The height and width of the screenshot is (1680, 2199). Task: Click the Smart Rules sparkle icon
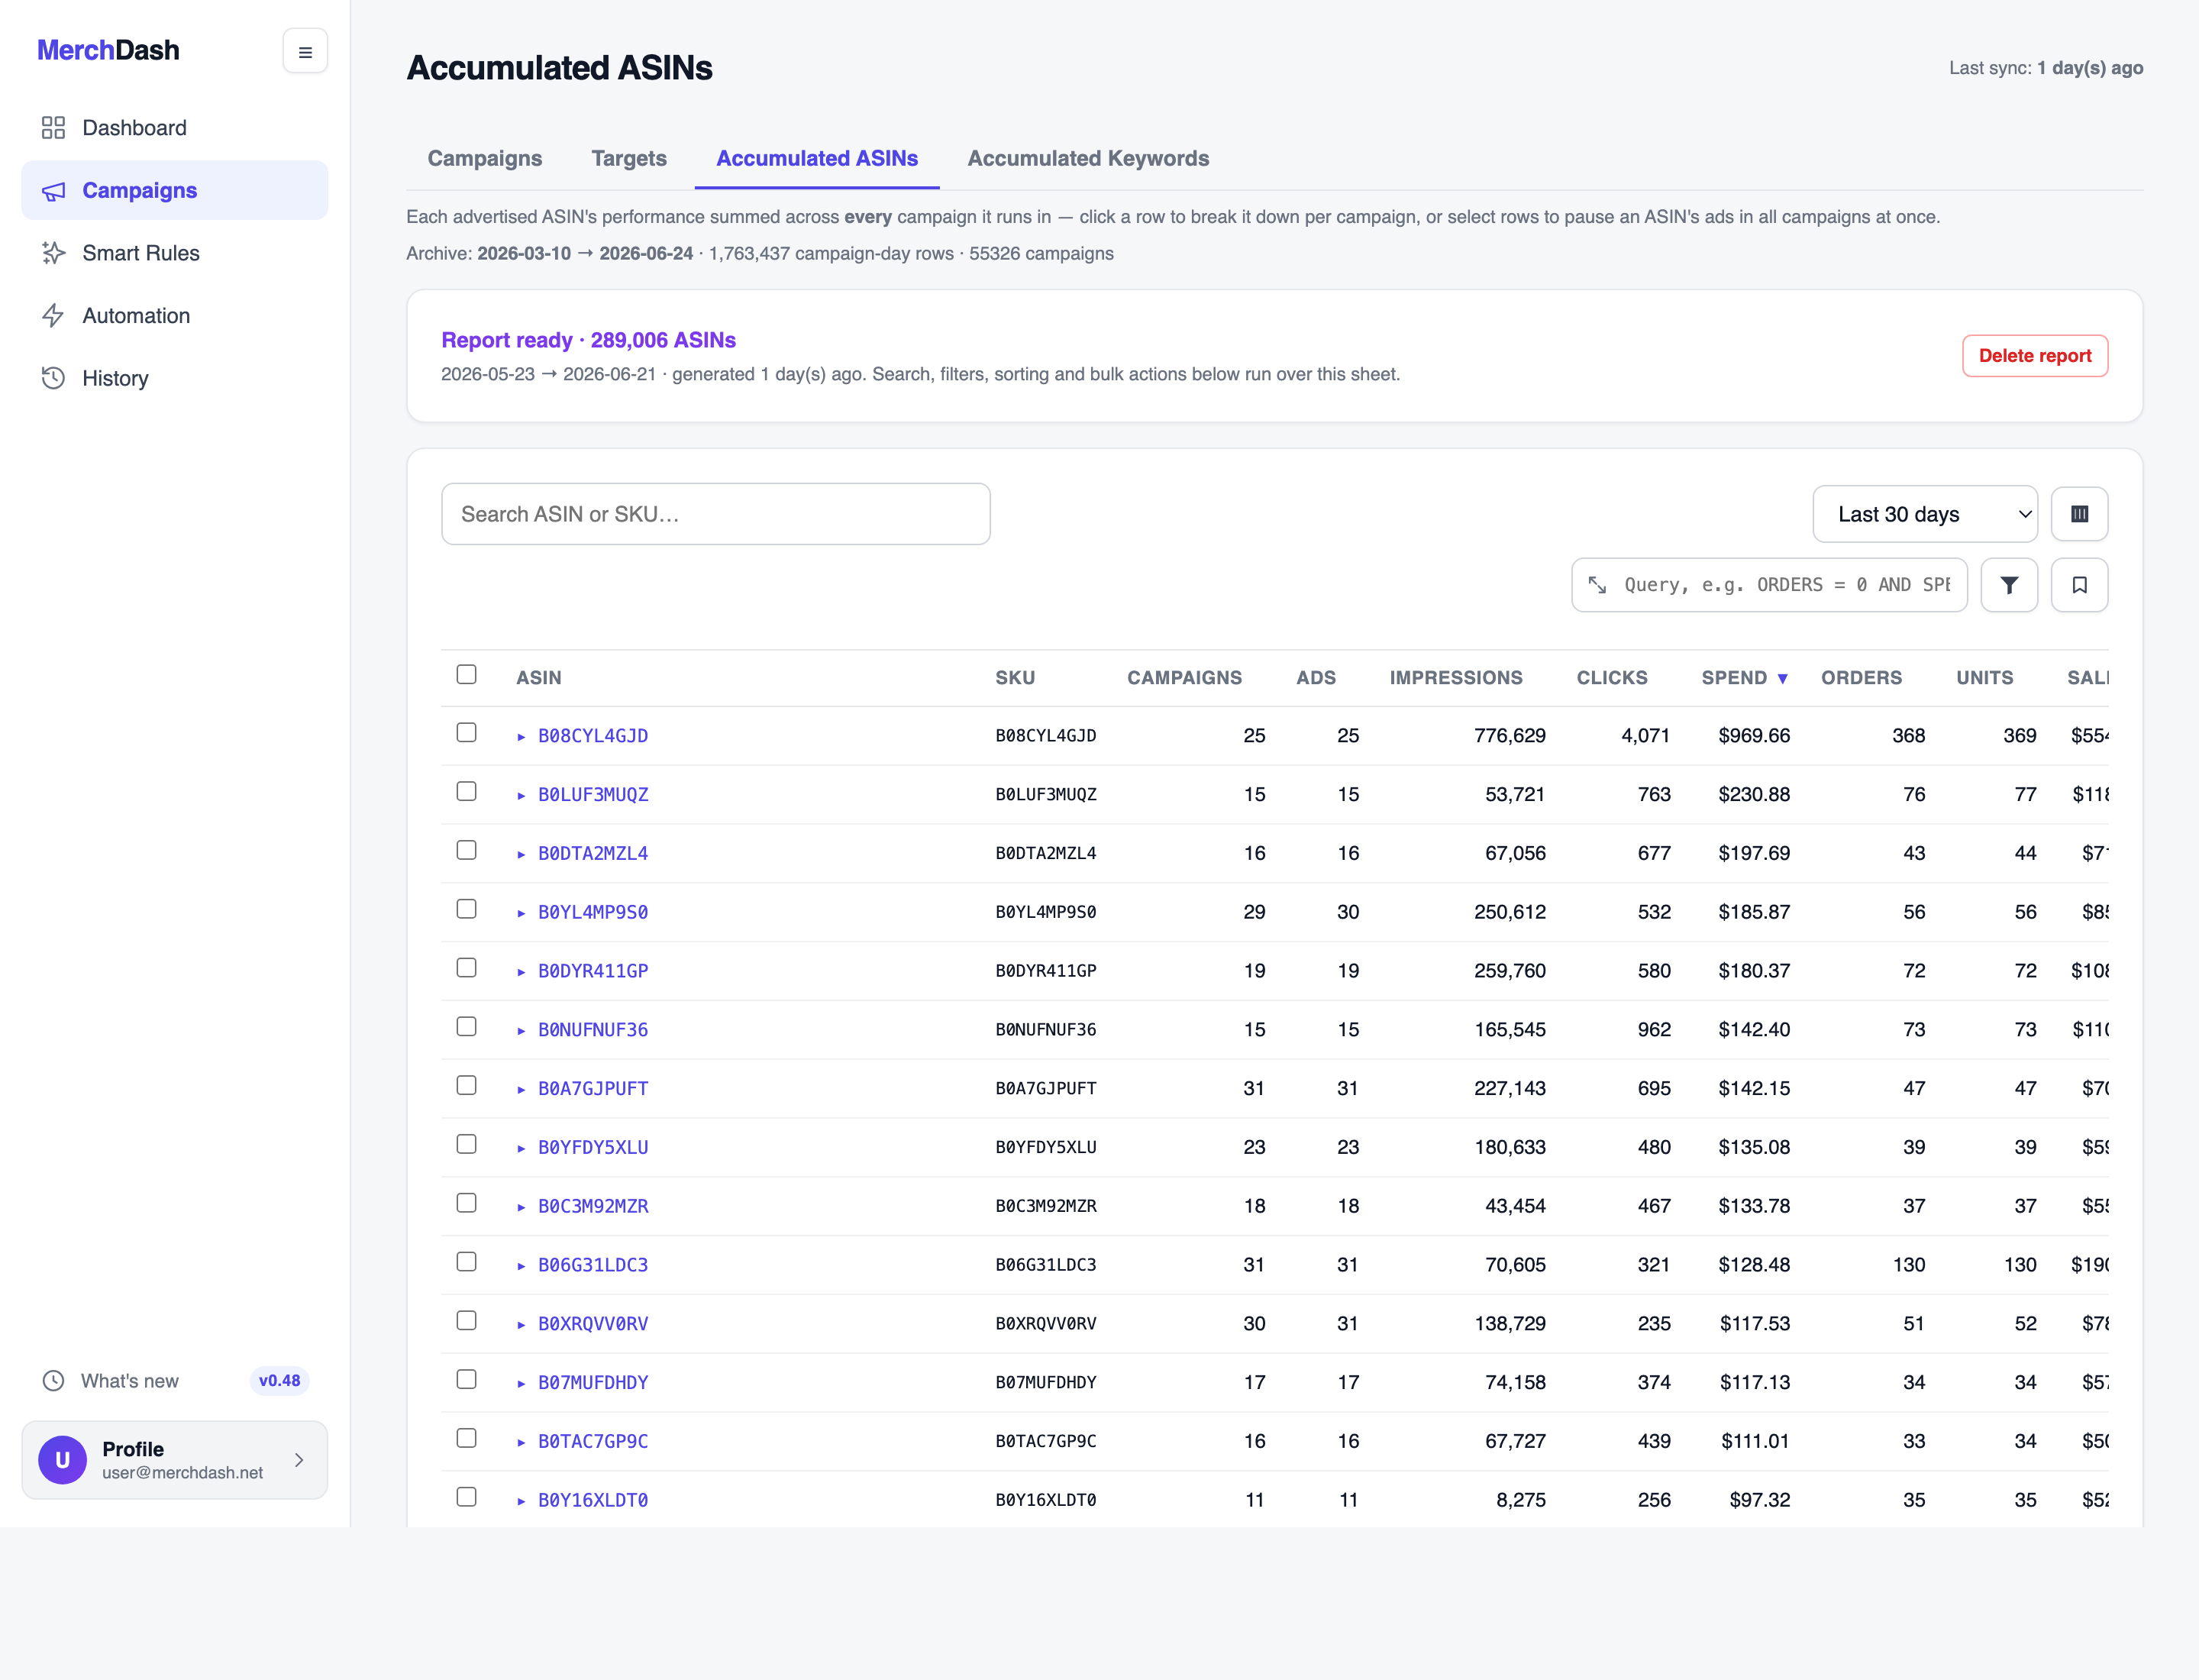pos(53,253)
